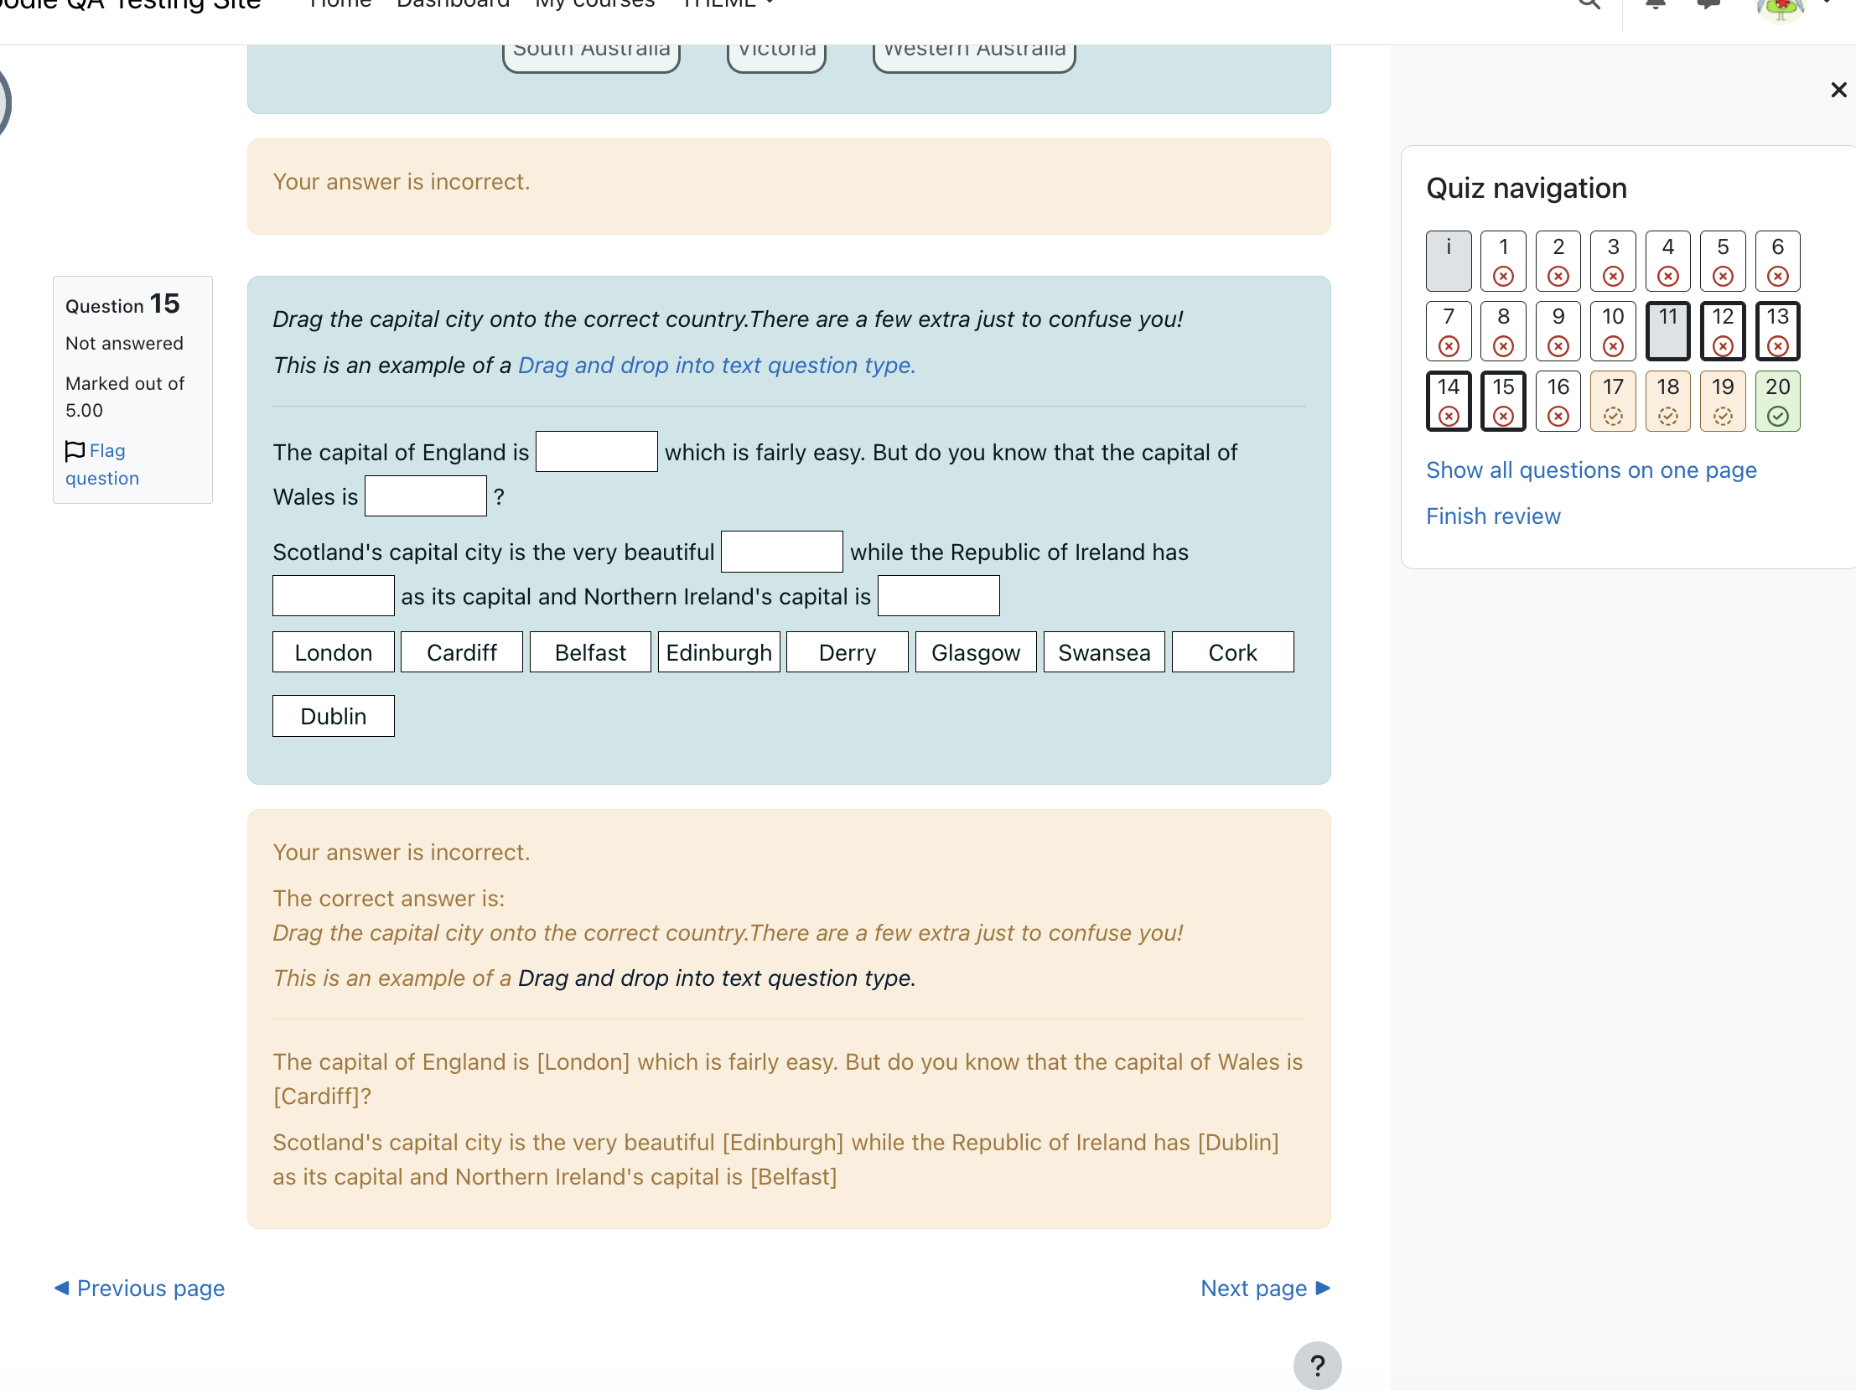Jump to question 8 in navigation
Viewport: 1856px width, 1390px height.
(1503, 330)
